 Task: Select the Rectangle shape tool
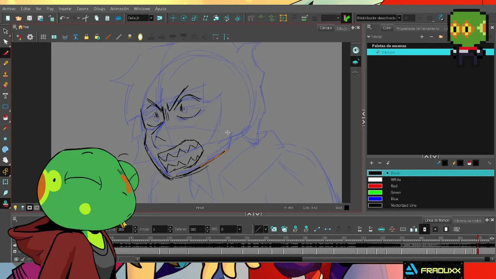5,107
